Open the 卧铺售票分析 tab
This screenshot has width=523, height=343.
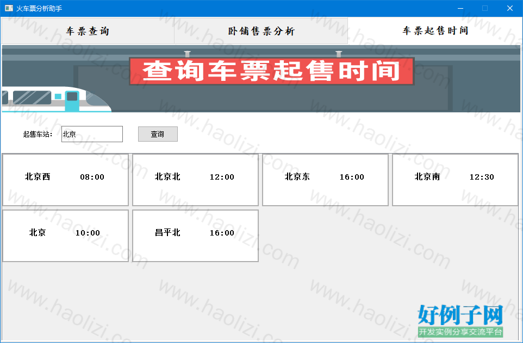[261, 31]
